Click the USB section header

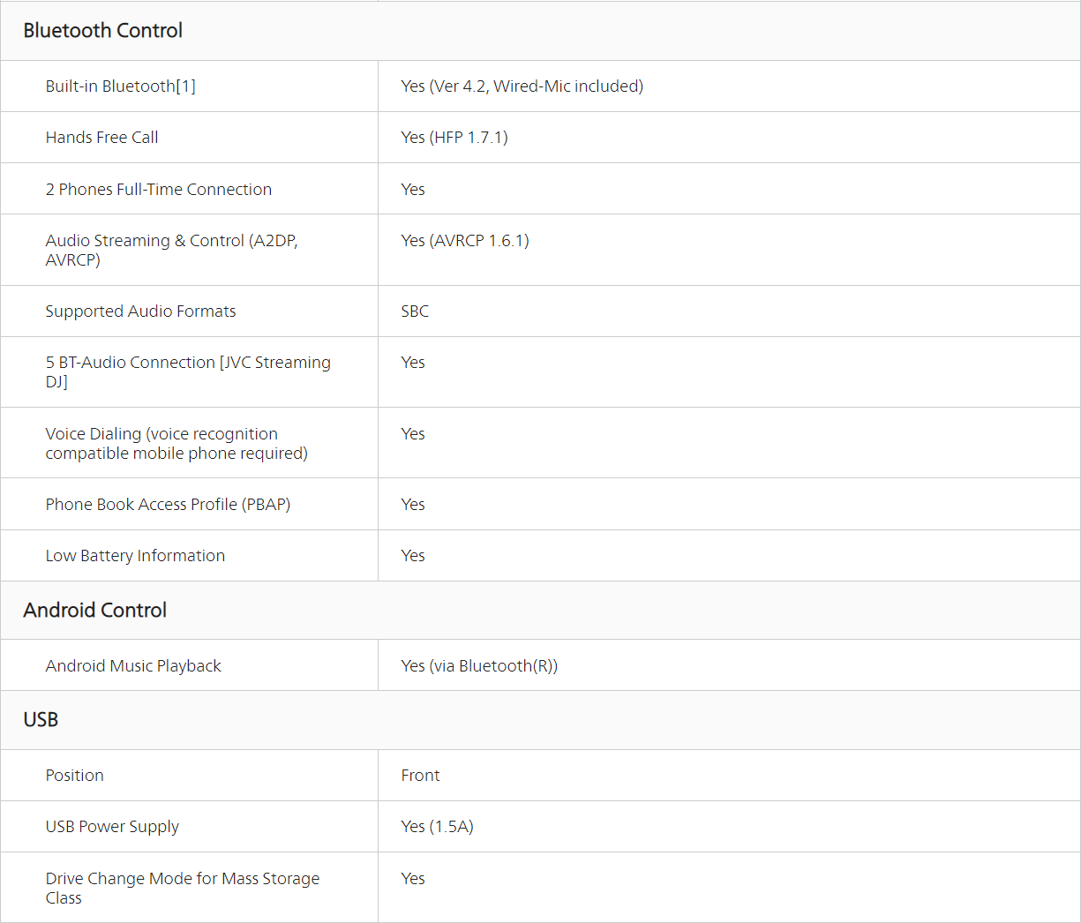click(41, 720)
